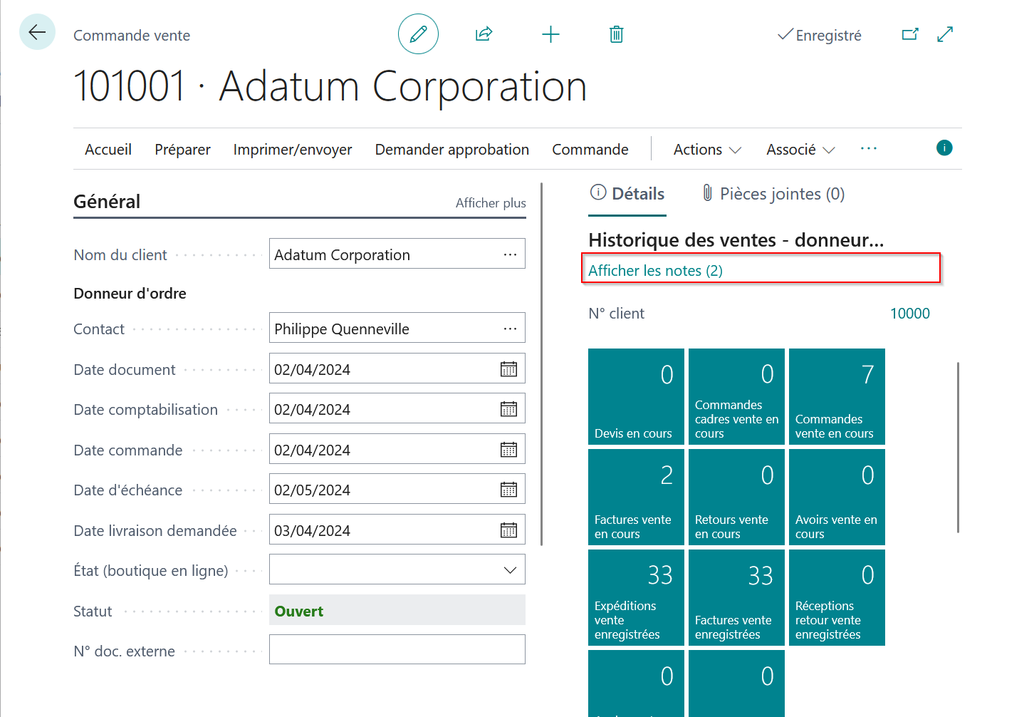Toggle the FactBox info icon
Screen dimensions: 1034x717
944,148
